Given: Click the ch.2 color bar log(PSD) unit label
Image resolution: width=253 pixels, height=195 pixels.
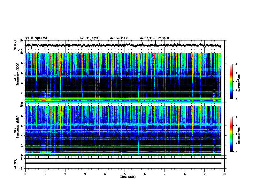Looking at the screenshot, I should pyautogui.click(x=239, y=135).
